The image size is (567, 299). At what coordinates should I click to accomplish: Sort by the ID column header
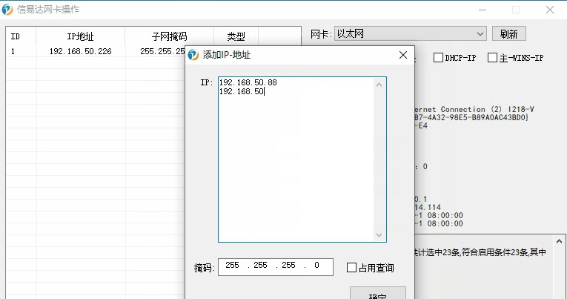coord(21,36)
